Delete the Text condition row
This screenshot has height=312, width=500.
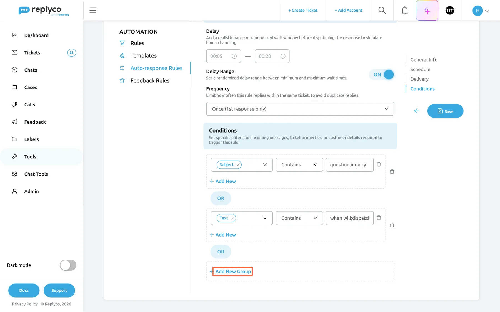[379, 218]
